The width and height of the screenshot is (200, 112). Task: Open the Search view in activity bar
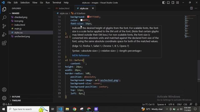coord(4,18)
